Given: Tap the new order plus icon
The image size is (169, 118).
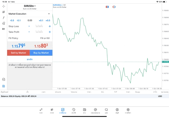Looking at the screenshot, I should point(3,86).
